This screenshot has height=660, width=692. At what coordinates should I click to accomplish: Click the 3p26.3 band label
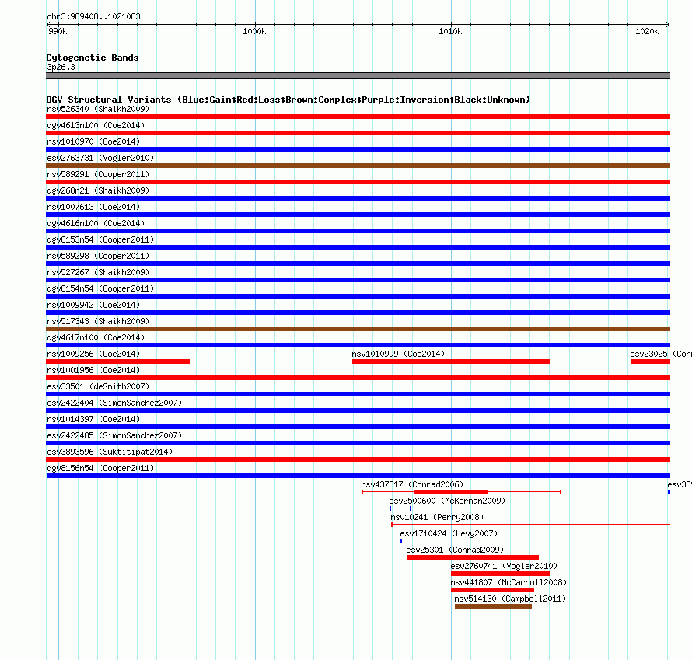coord(61,67)
